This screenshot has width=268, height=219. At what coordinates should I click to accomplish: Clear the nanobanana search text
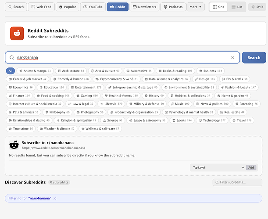pyautogui.click(x=232, y=58)
